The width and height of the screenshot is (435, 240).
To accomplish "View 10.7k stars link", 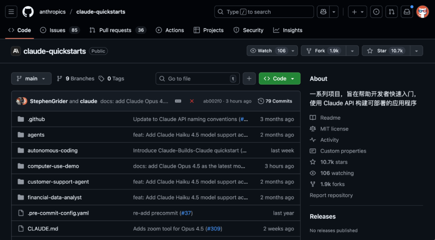I will [329, 162].
